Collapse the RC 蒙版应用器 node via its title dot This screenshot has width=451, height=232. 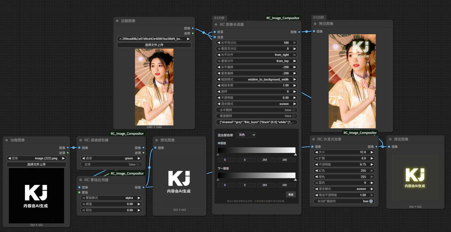tap(81, 180)
